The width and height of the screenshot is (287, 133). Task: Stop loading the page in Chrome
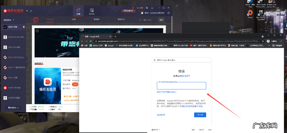pos(91,41)
